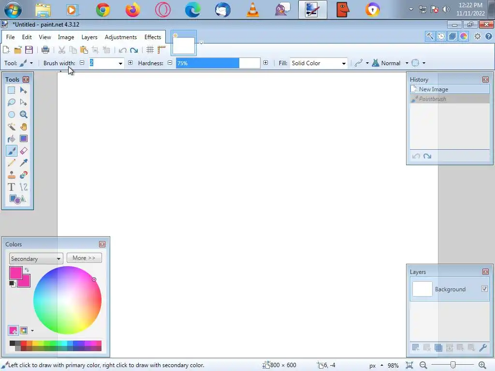Open the Image menu

pos(66,37)
